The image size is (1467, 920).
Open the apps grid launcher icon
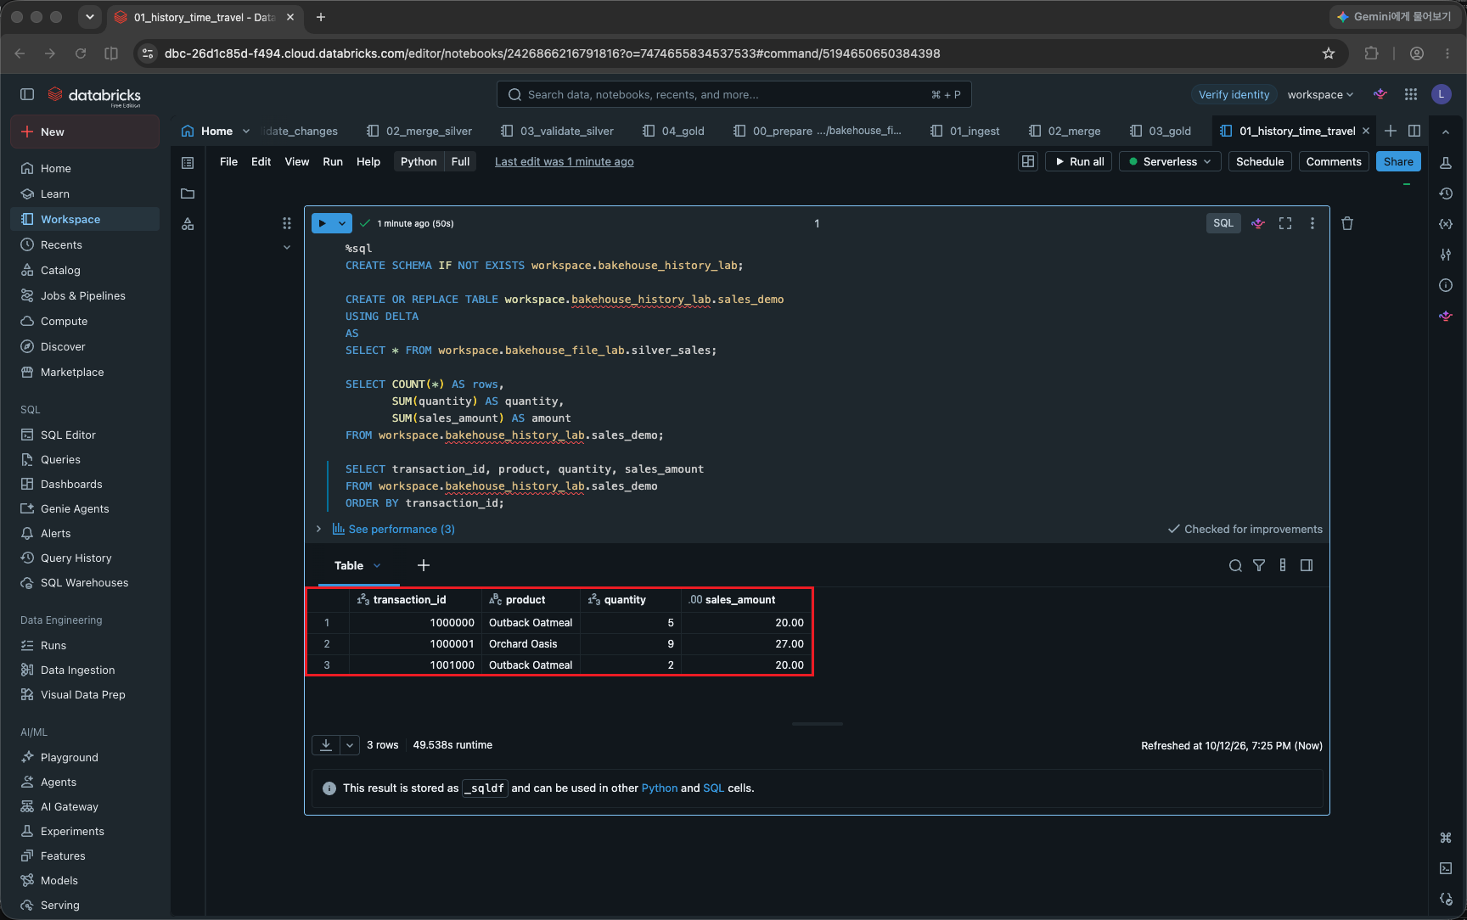[1411, 94]
